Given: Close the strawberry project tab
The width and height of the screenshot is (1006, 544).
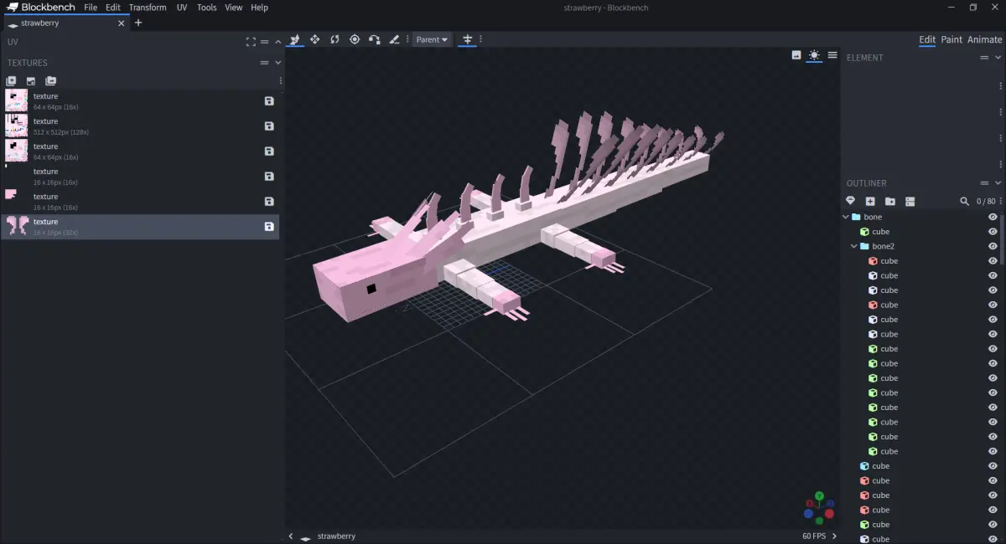Looking at the screenshot, I should coord(121,23).
